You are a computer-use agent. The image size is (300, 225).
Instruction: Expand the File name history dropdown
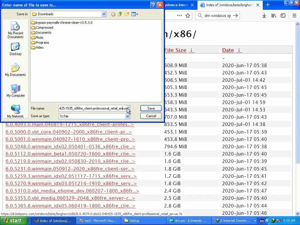click(128, 108)
